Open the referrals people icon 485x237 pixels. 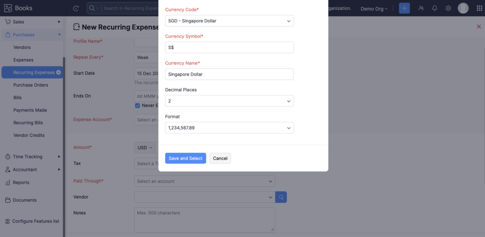click(421, 9)
